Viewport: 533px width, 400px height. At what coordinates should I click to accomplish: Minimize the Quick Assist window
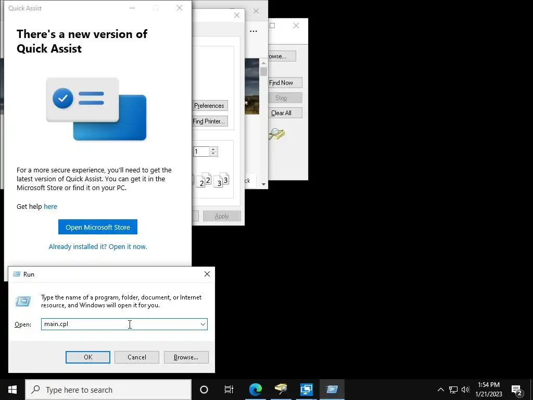tap(132, 8)
